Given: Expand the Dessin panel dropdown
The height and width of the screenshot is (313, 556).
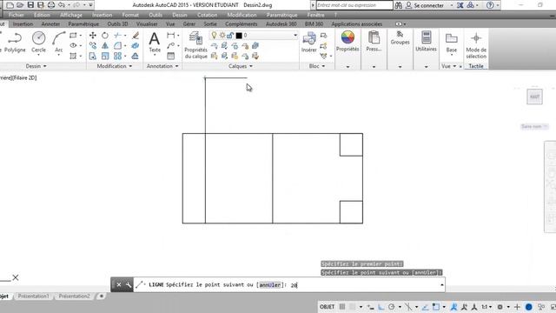Looking at the screenshot, I should [x=36, y=66].
